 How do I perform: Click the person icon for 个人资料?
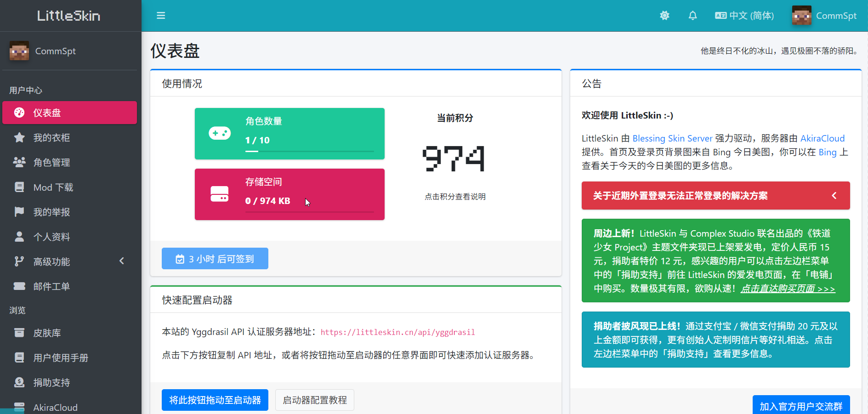19,237
